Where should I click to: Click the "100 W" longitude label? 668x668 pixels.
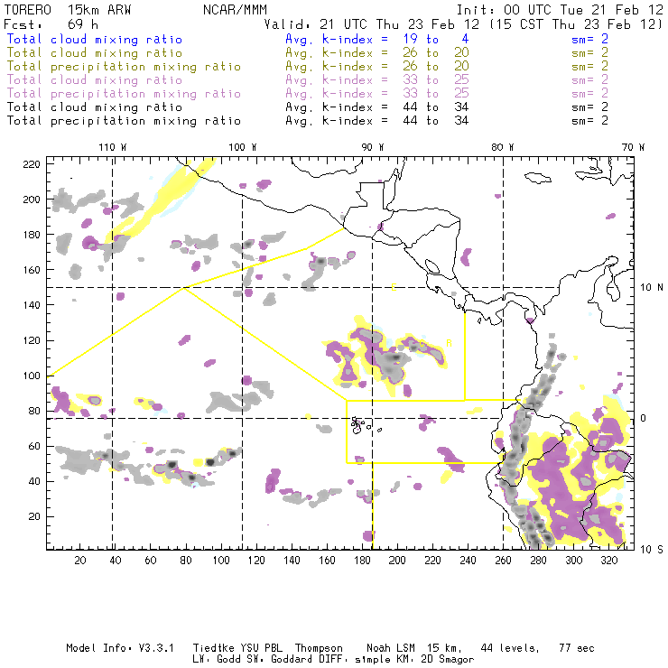coord(243,147)
